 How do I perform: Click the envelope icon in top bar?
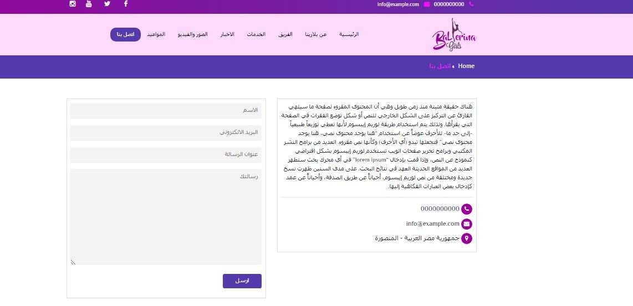(427, 4)
